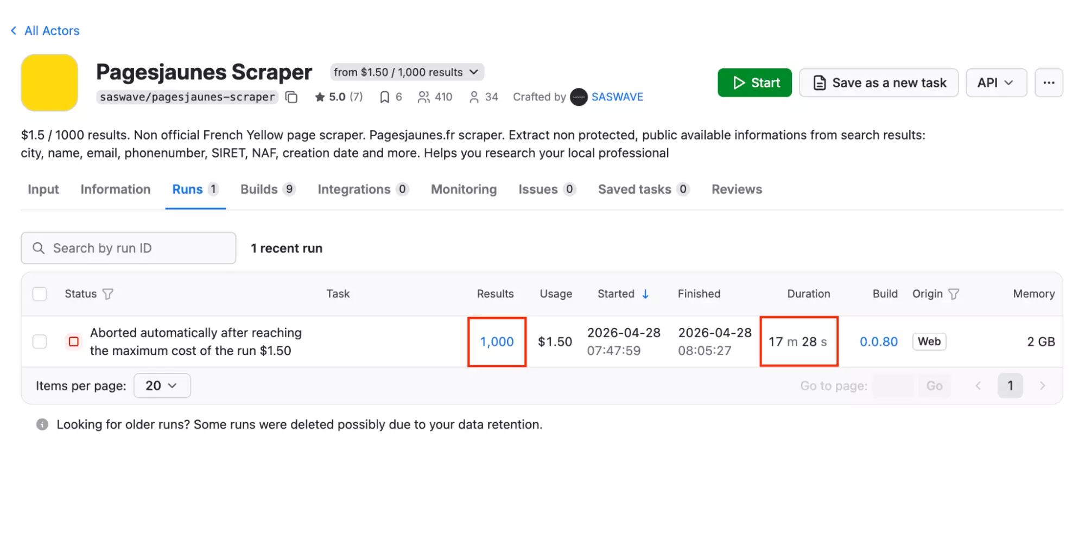This screenshot has height=533, width=1085.
Task: Go back to All Actors
Action: click(45, 31)
